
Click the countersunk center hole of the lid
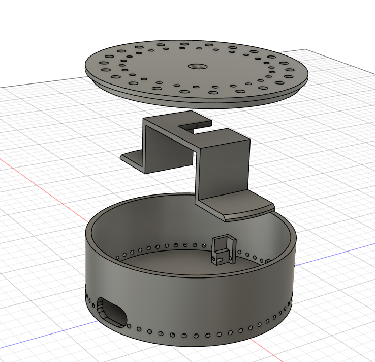click(197, 66)
